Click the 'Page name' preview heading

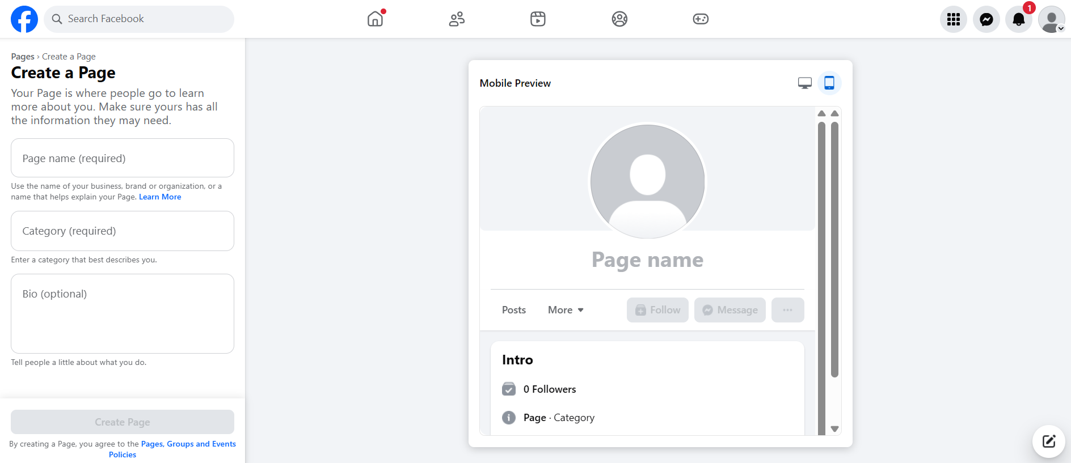point(647,260)
